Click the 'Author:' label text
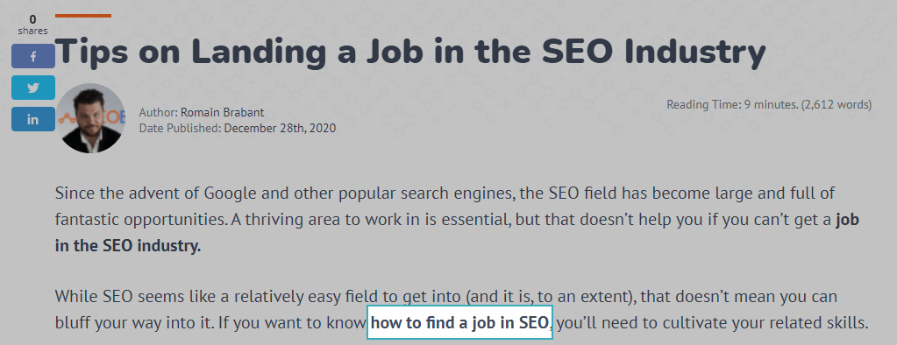This screenshot has height=345, width=897. tap(159, 112)
